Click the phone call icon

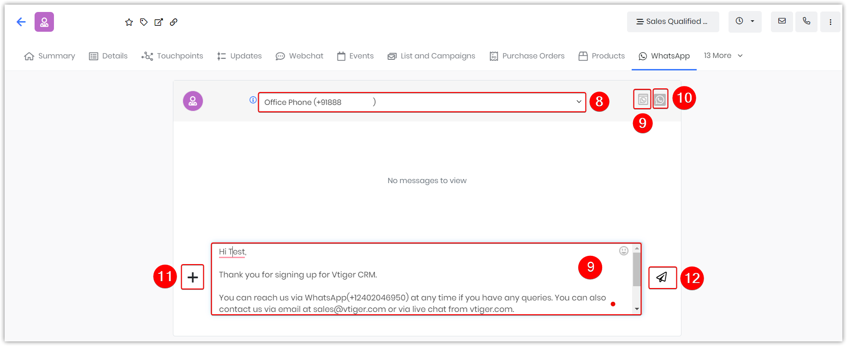(806, 21)
